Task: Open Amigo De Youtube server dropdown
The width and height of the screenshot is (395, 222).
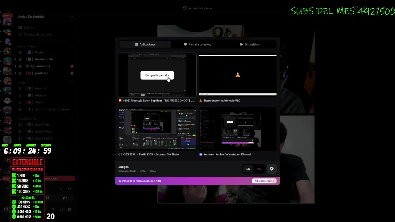Action: click(x=72, y=16)
